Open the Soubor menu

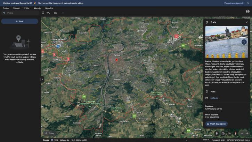pos(6,8)
